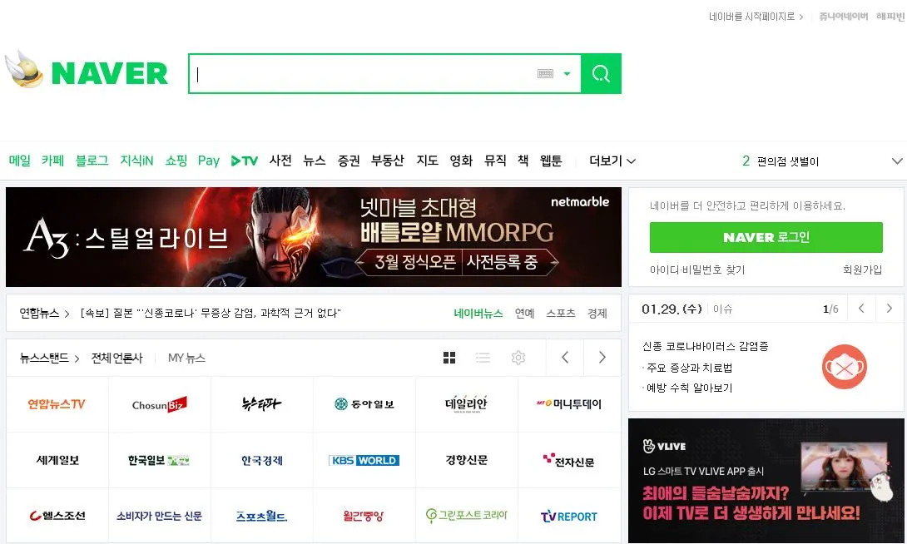Open the 웹툰 menu item

click(551, 161)
